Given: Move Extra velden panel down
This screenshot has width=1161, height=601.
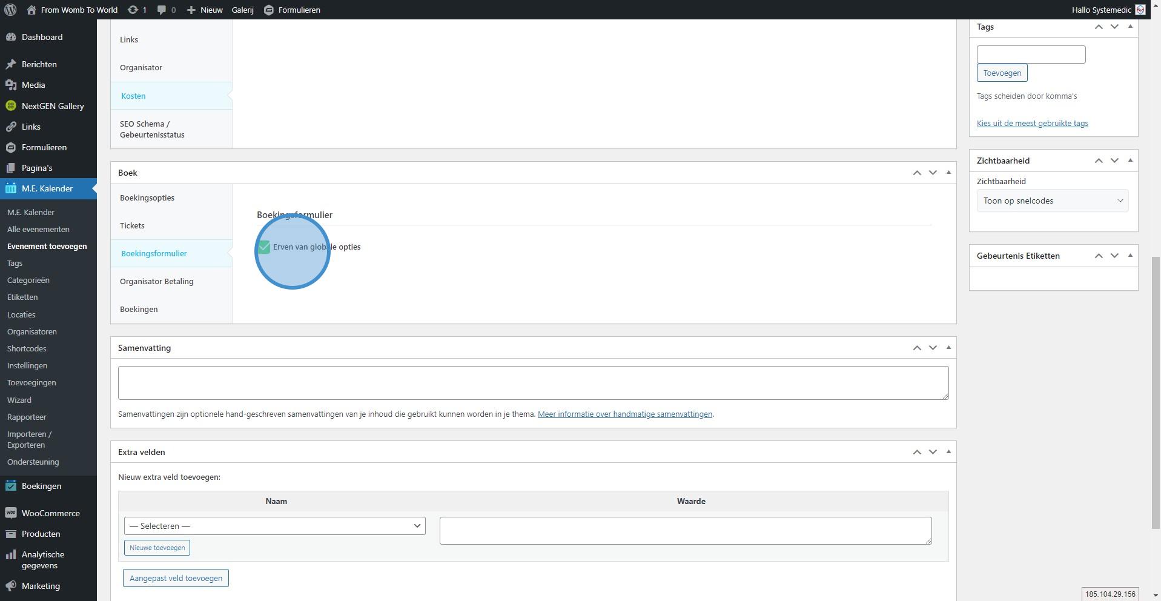Looking at the screenshot, I should pyautogui.click(x=933, y=452).
